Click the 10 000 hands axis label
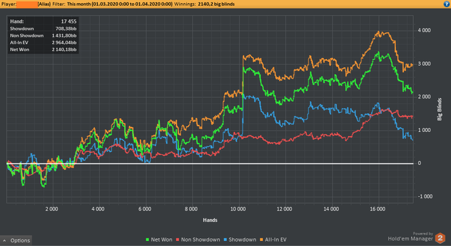Screen dimensions: 451x246 tap(238, 209)
